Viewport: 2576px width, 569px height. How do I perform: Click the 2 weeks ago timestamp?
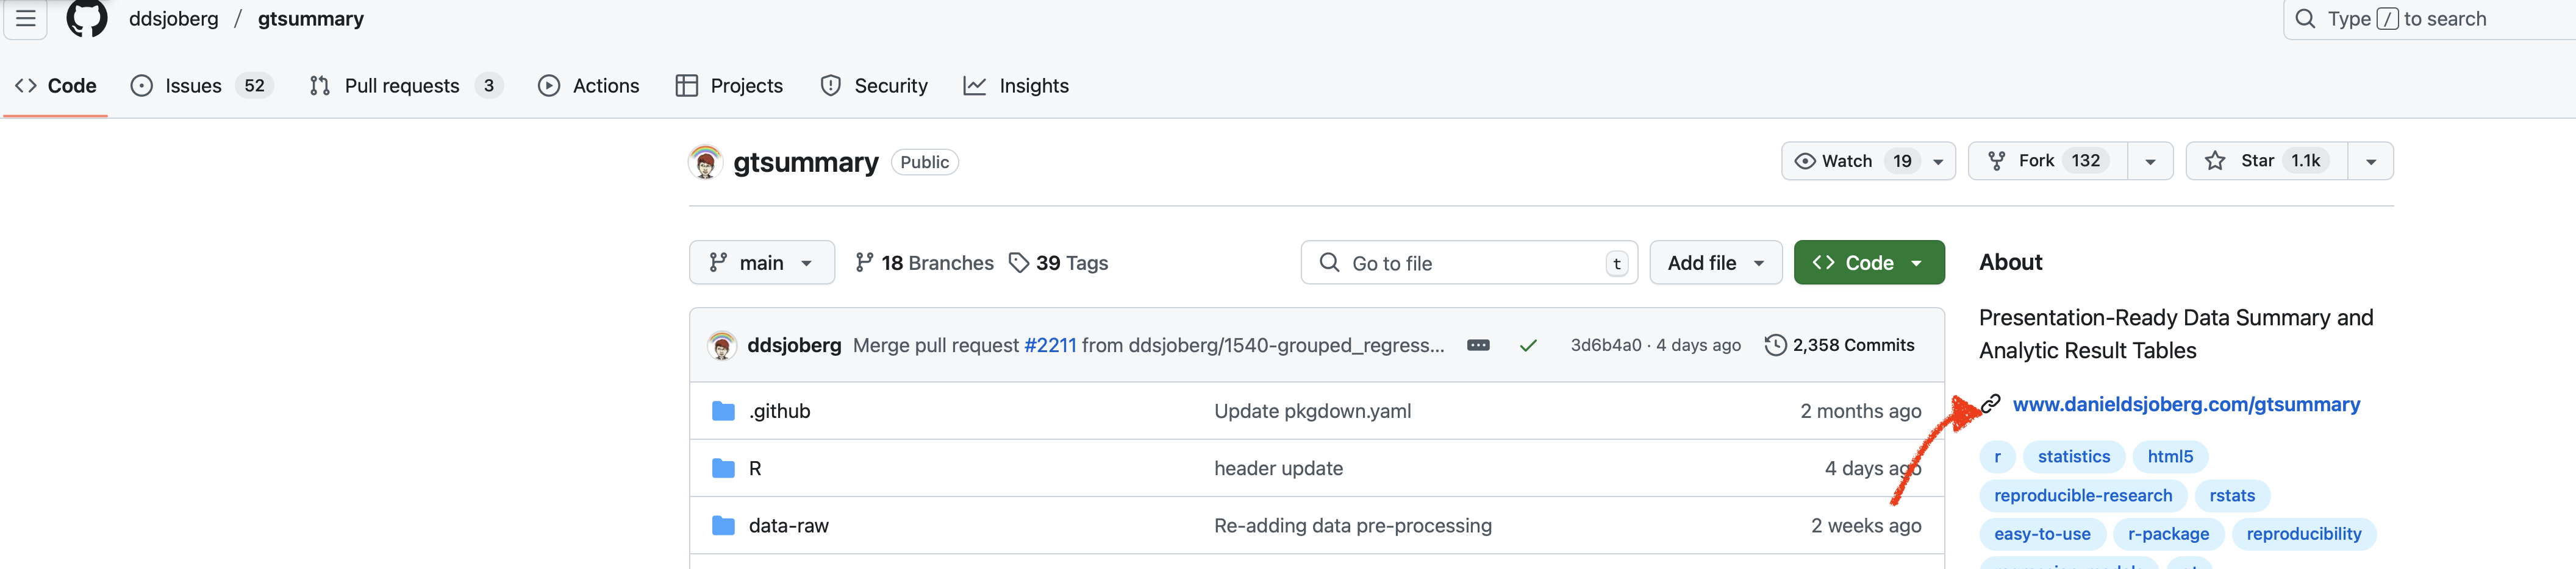pyautogui.click(x=1866, y=526)
